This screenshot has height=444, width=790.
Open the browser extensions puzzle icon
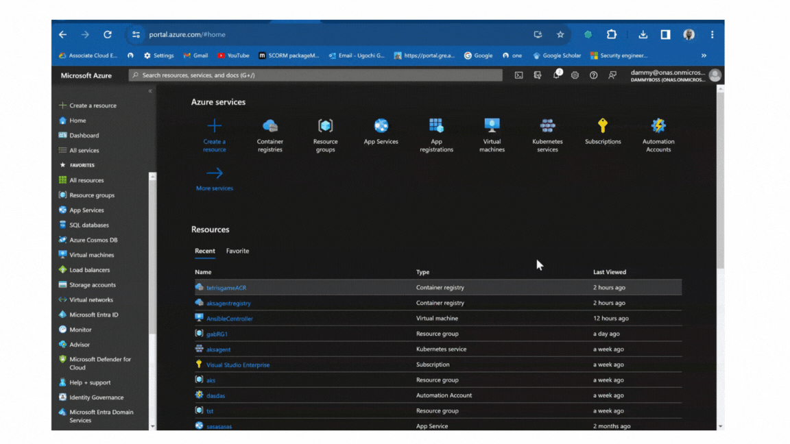[612, 34]
